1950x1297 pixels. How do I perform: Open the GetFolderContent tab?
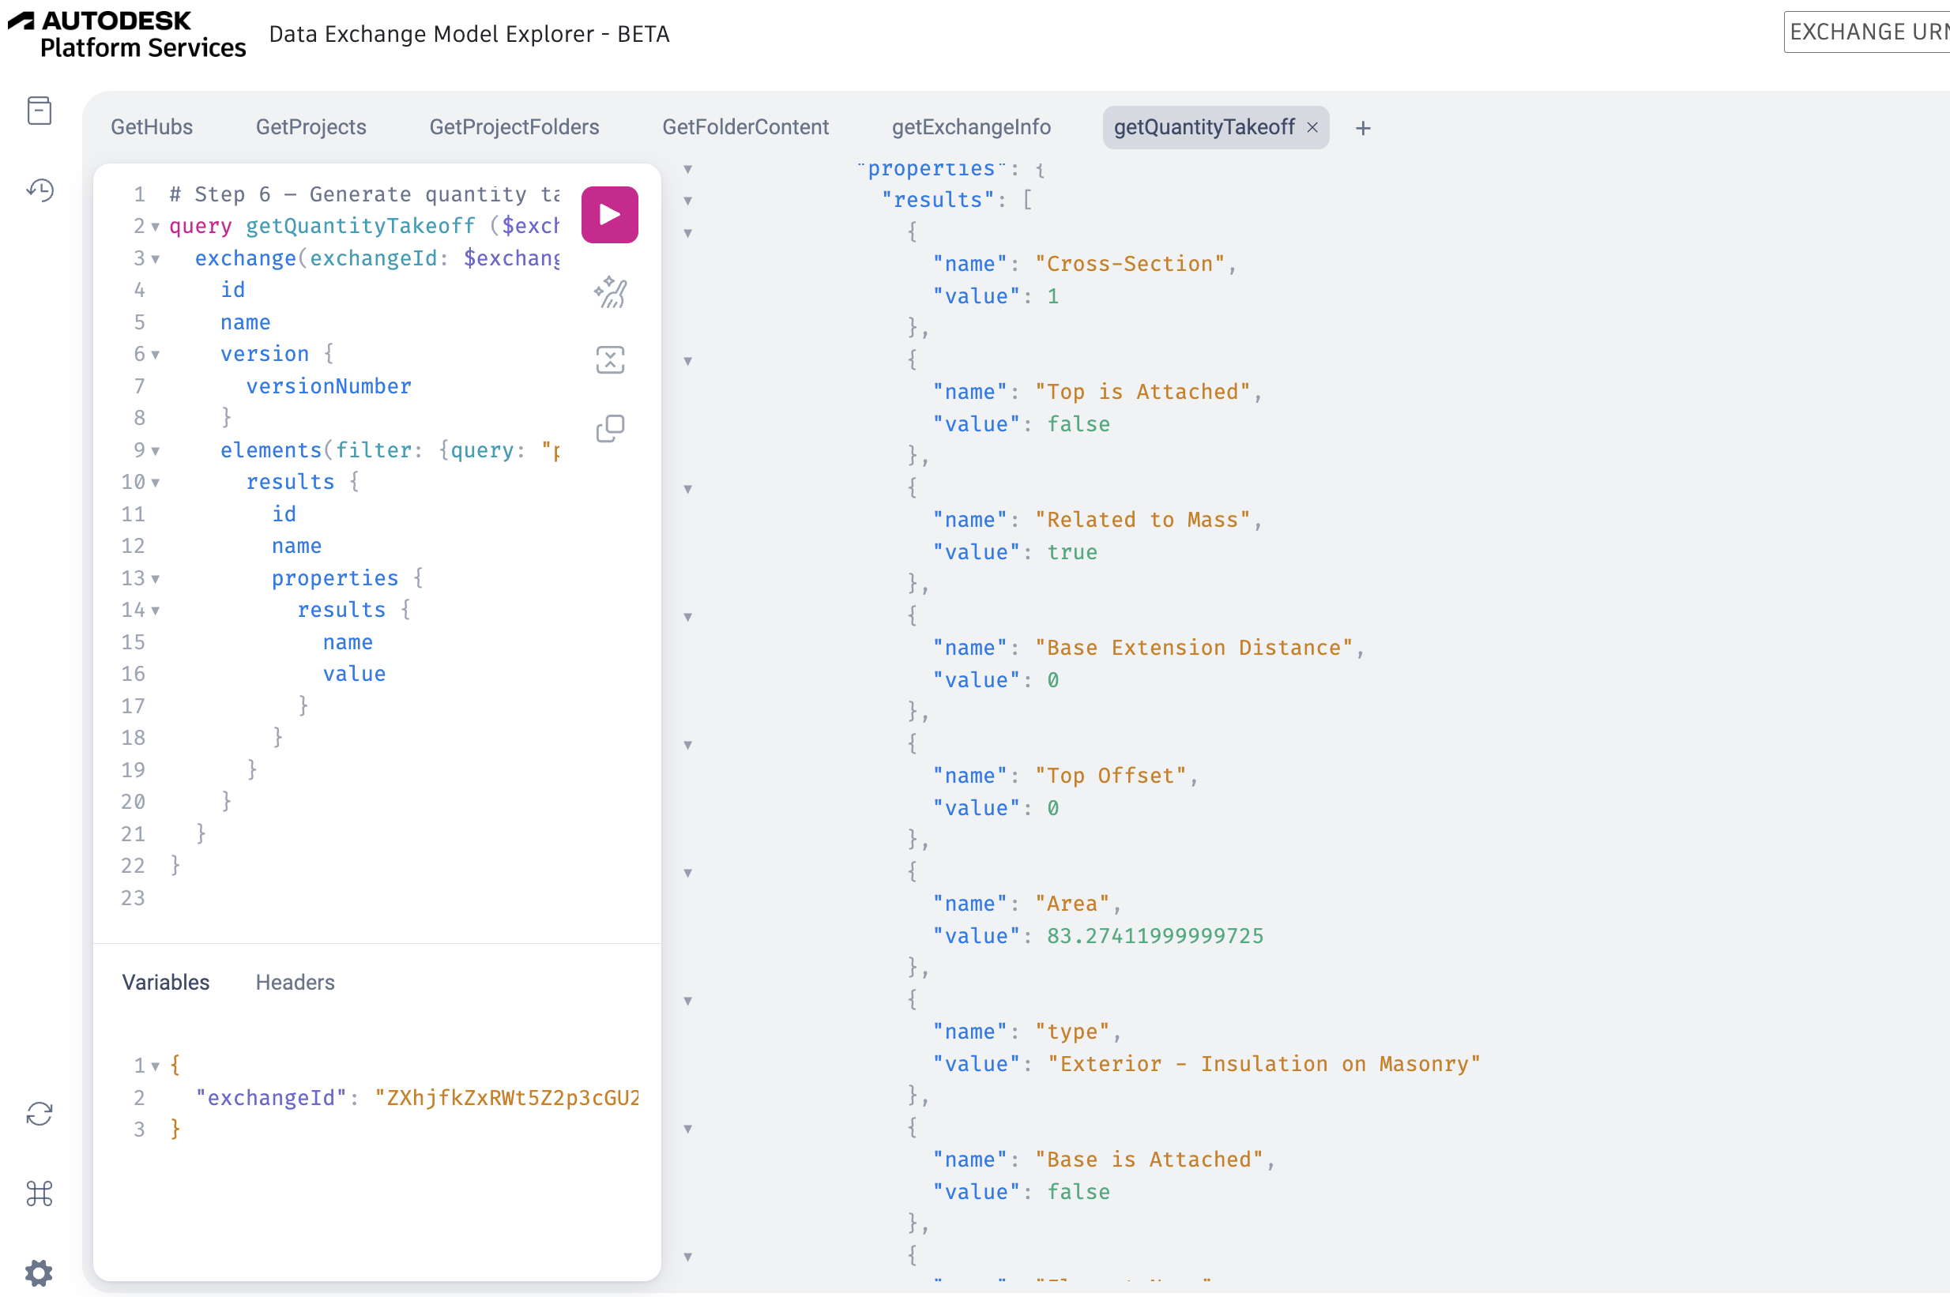pyautogui.click(x=745, y=127)
